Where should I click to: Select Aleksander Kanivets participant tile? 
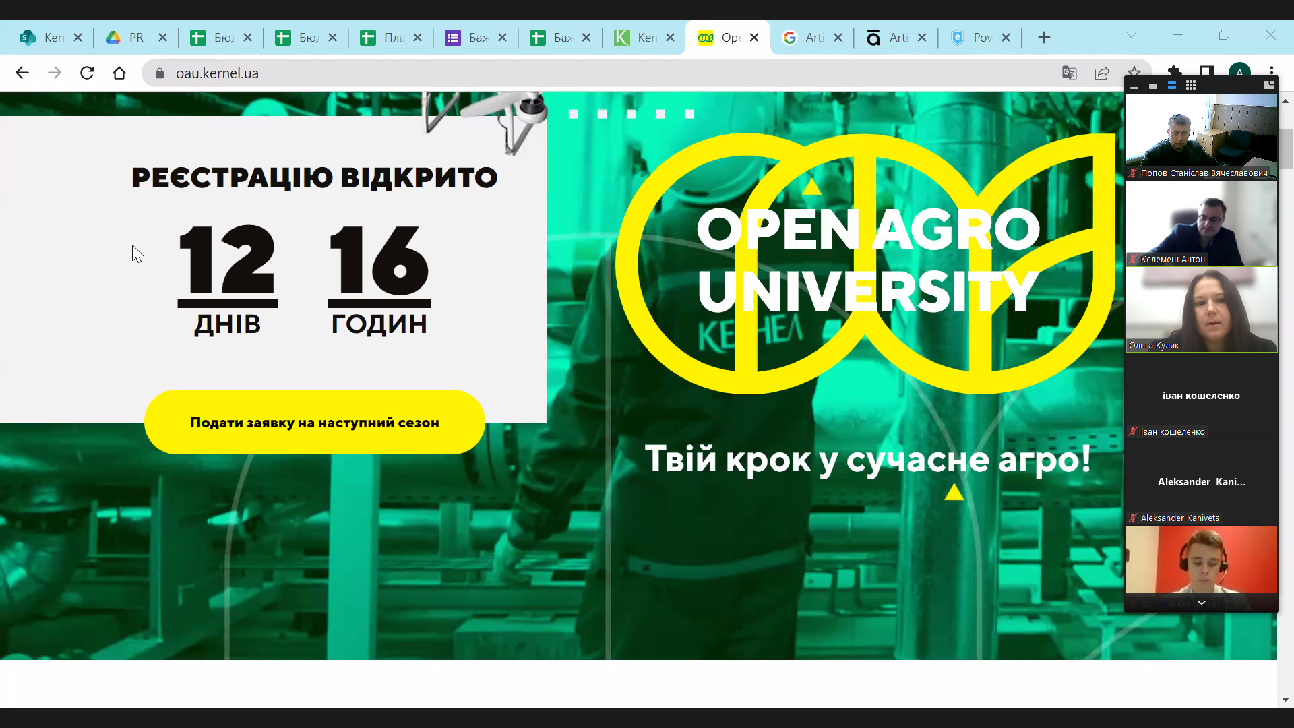pos(1202,482)
